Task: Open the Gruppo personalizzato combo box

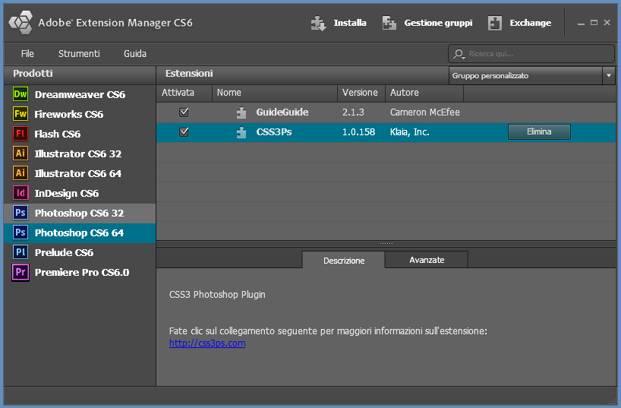Action: click(x=532, y=75)
